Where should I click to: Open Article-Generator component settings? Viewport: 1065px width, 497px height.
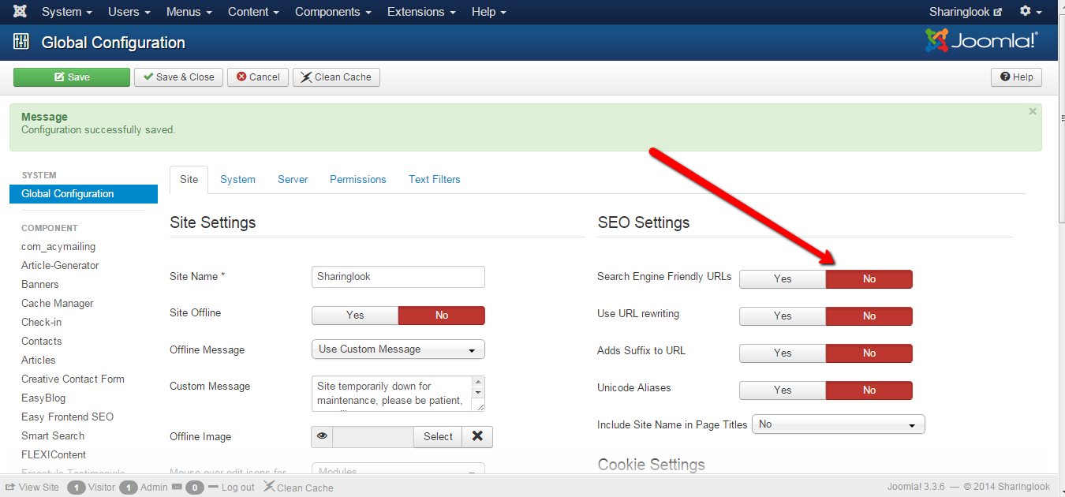[x=60, y=266]
